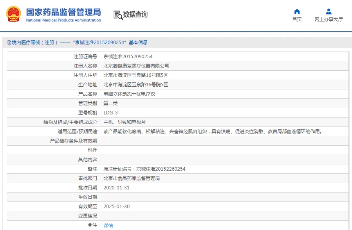Click 数据查询 heading text

(x=135, y=14)
